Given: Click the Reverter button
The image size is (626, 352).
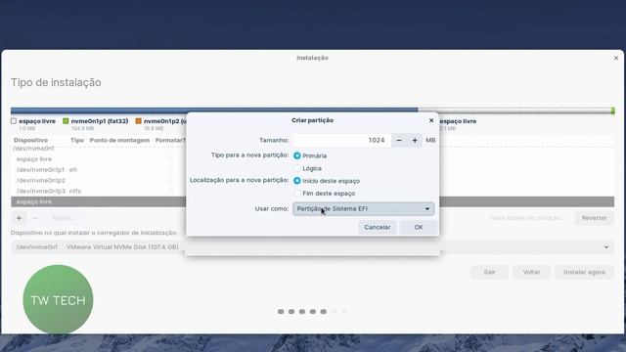Looking at the screenshot, I should [594, 218].
